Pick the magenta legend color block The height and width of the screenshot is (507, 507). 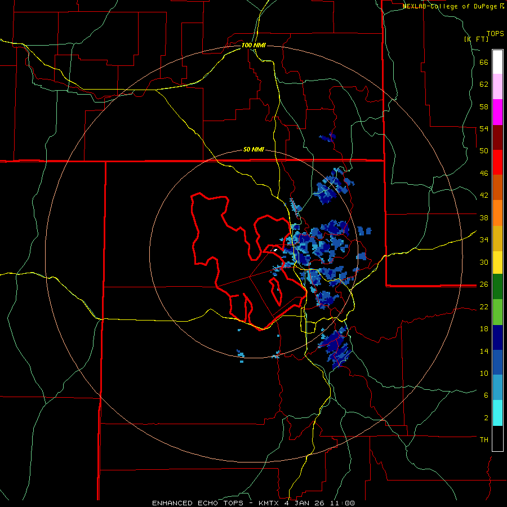tap(497, 112)
